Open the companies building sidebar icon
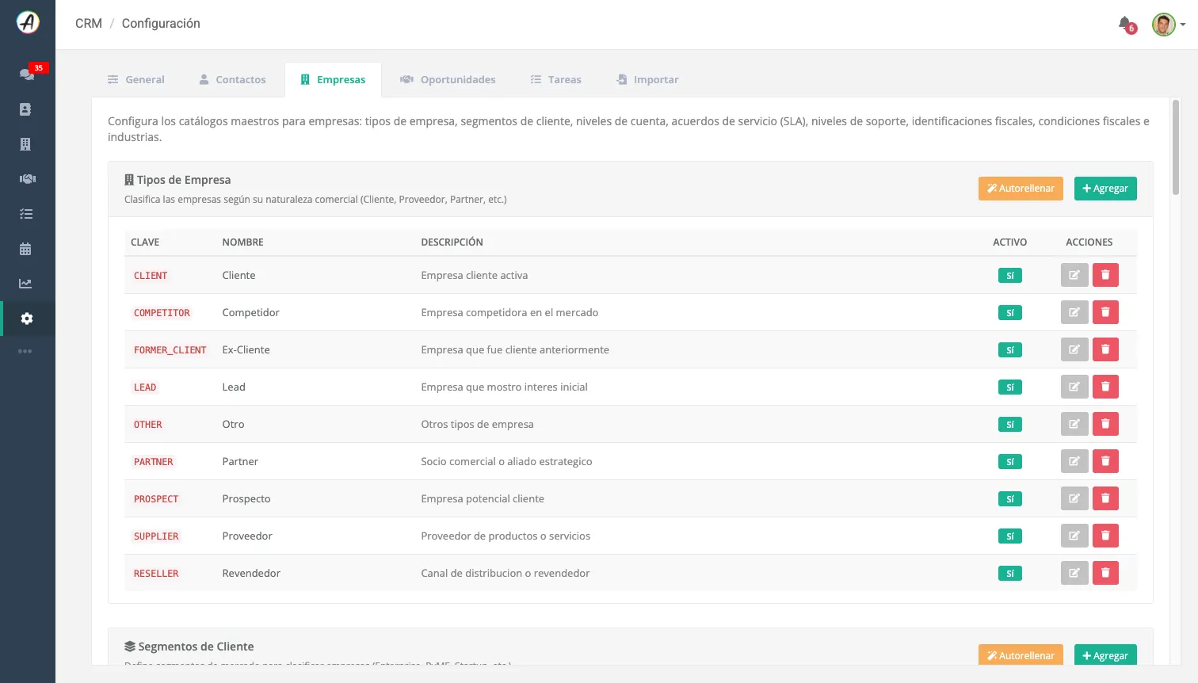 pos(25,144)
